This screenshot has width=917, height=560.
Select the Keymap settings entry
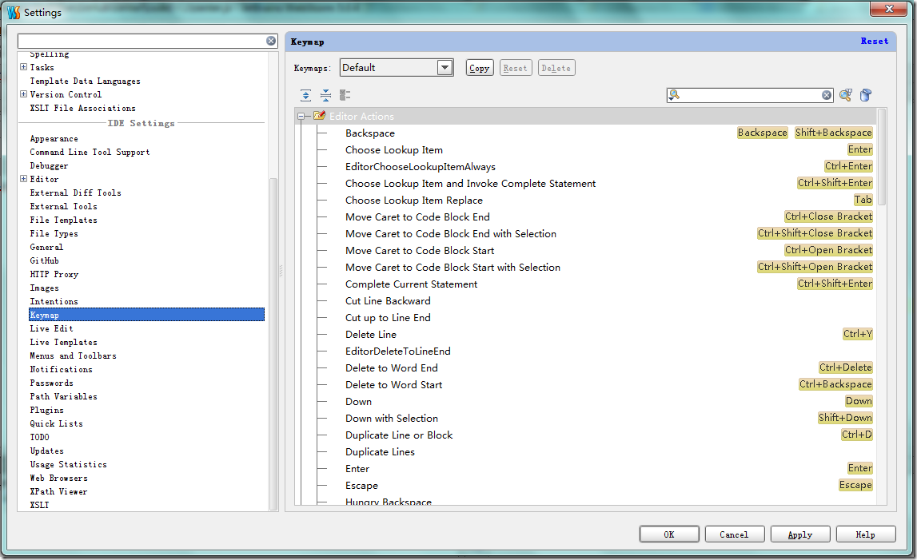click(x=146, y=315)
